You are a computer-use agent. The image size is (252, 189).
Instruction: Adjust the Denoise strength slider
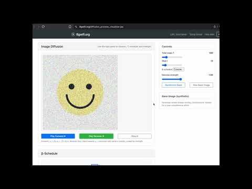coord(172,79)
